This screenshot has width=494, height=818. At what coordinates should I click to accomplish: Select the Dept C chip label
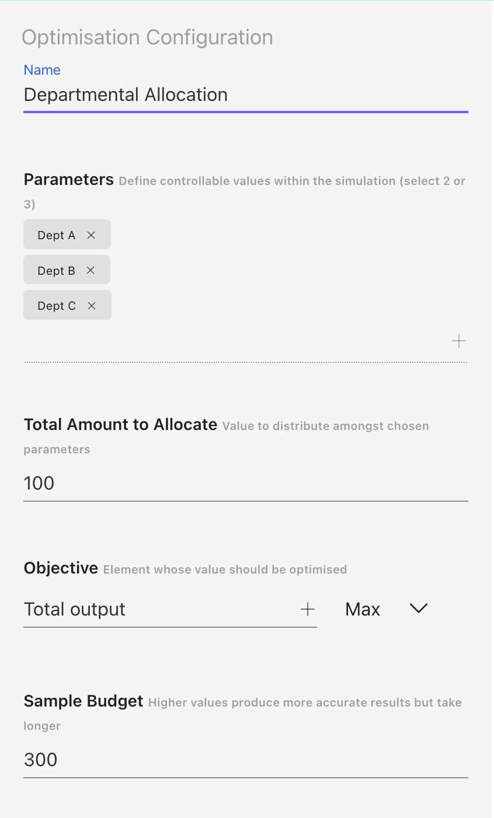57,306
